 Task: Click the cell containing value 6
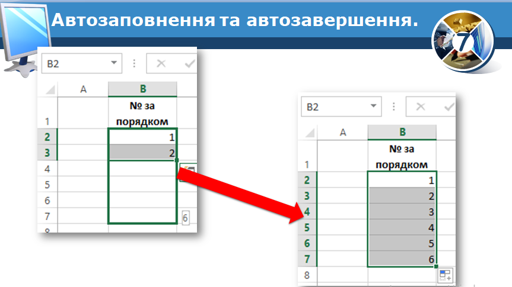coord(402,259)
